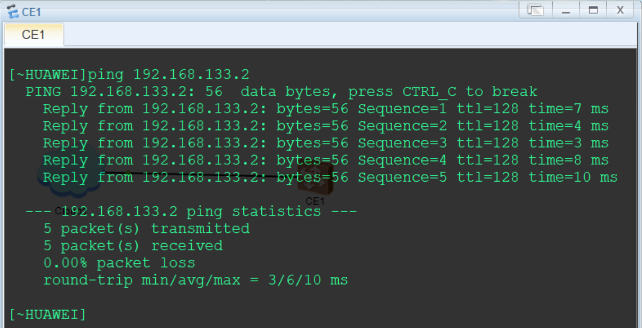
Task: Click the Sequence=1 reply line
Action: coord(325,109)
